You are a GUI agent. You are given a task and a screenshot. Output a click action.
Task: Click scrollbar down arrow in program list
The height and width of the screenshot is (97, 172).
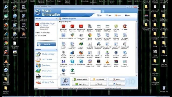point(137,76)
